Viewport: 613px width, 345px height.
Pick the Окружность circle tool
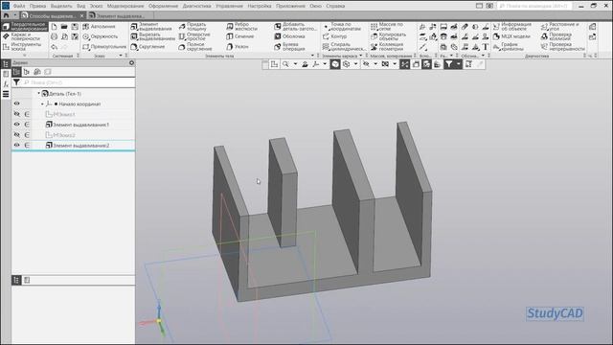click(x=100, y=36)
